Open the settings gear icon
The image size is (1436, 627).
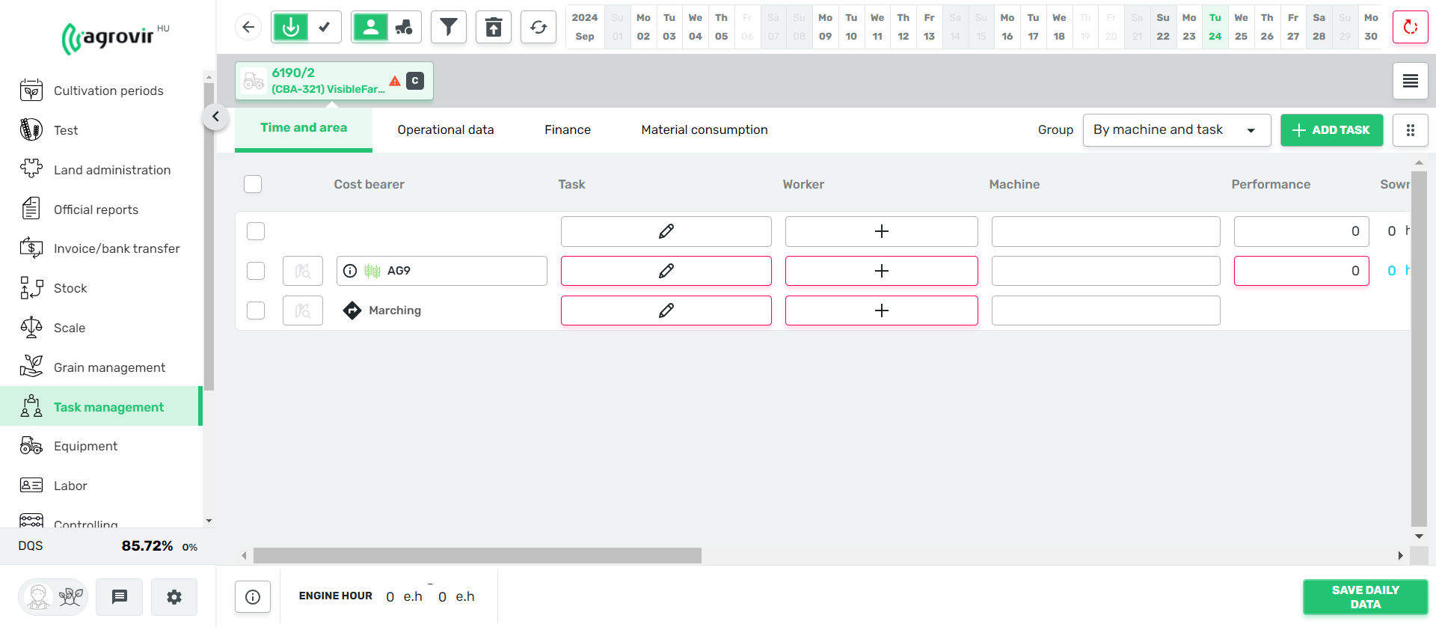coord(174,597)
